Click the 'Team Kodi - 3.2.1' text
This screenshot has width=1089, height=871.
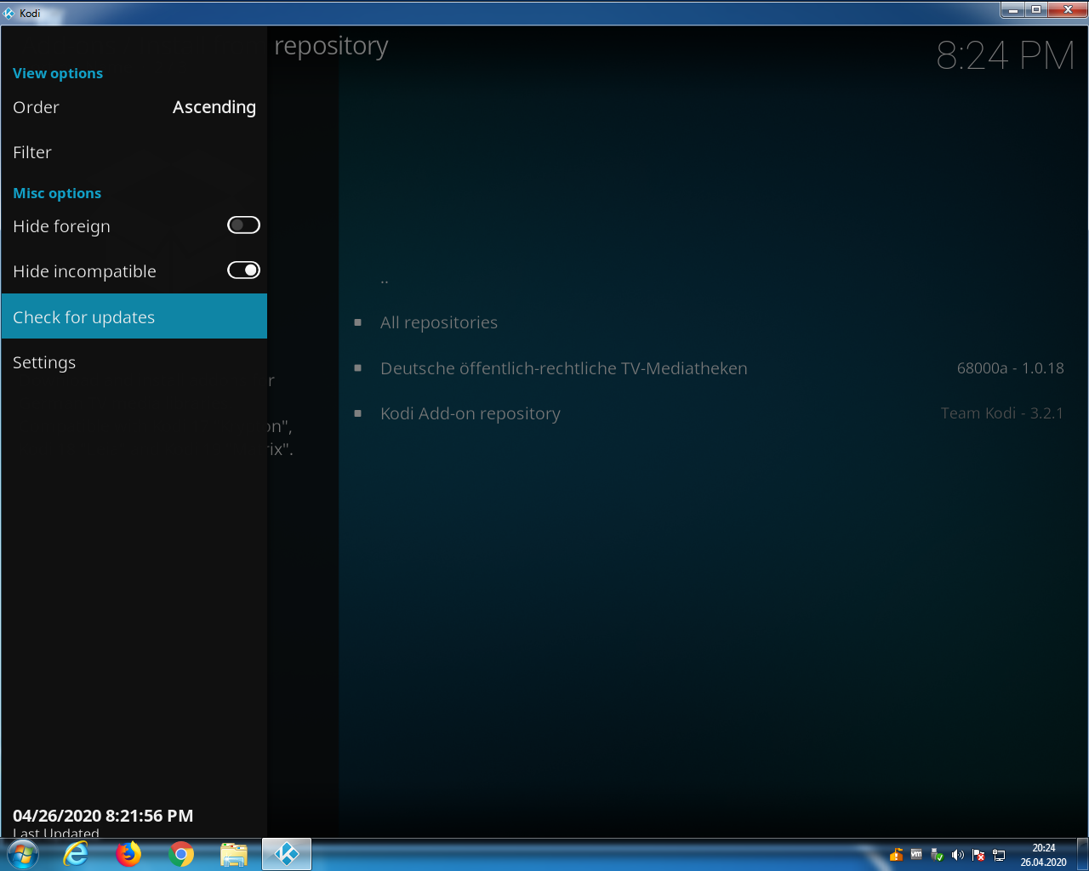[1001, 413]
